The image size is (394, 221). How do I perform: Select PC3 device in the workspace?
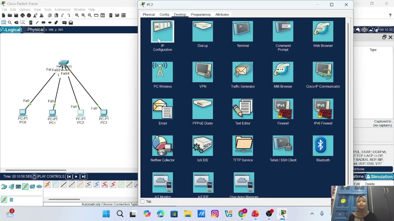pos(104,113)
